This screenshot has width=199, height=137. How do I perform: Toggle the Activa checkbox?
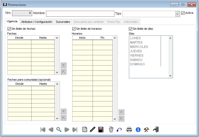tap(183, 13)
